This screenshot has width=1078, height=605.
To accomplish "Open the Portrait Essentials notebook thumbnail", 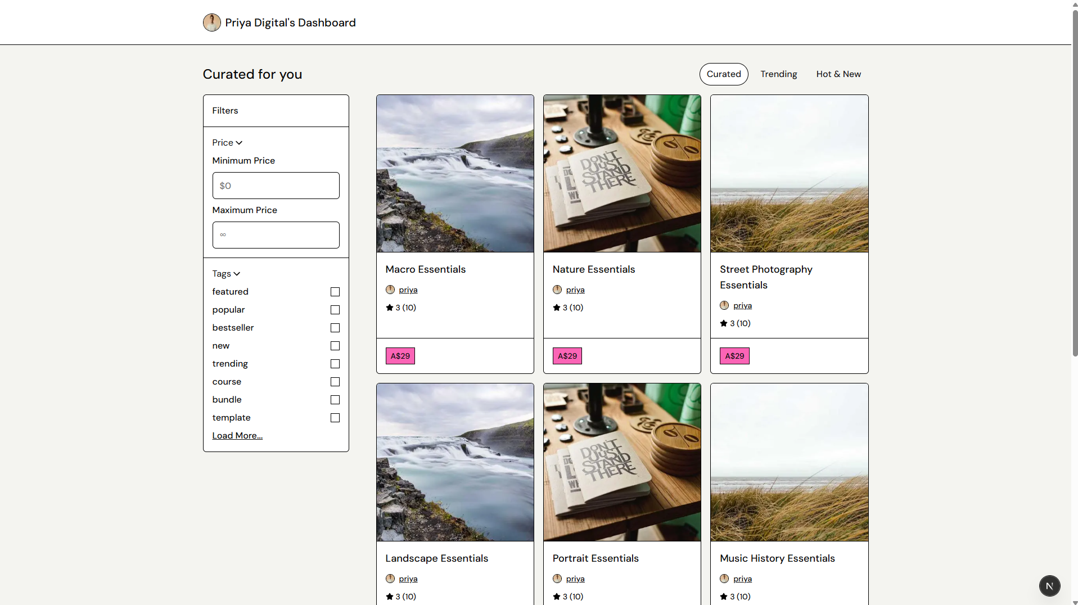I will click(x=622, y=462).
